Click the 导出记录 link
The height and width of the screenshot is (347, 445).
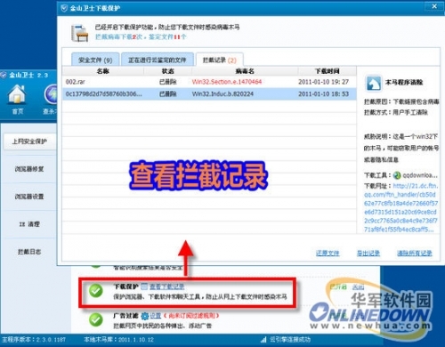coord(368,253)
